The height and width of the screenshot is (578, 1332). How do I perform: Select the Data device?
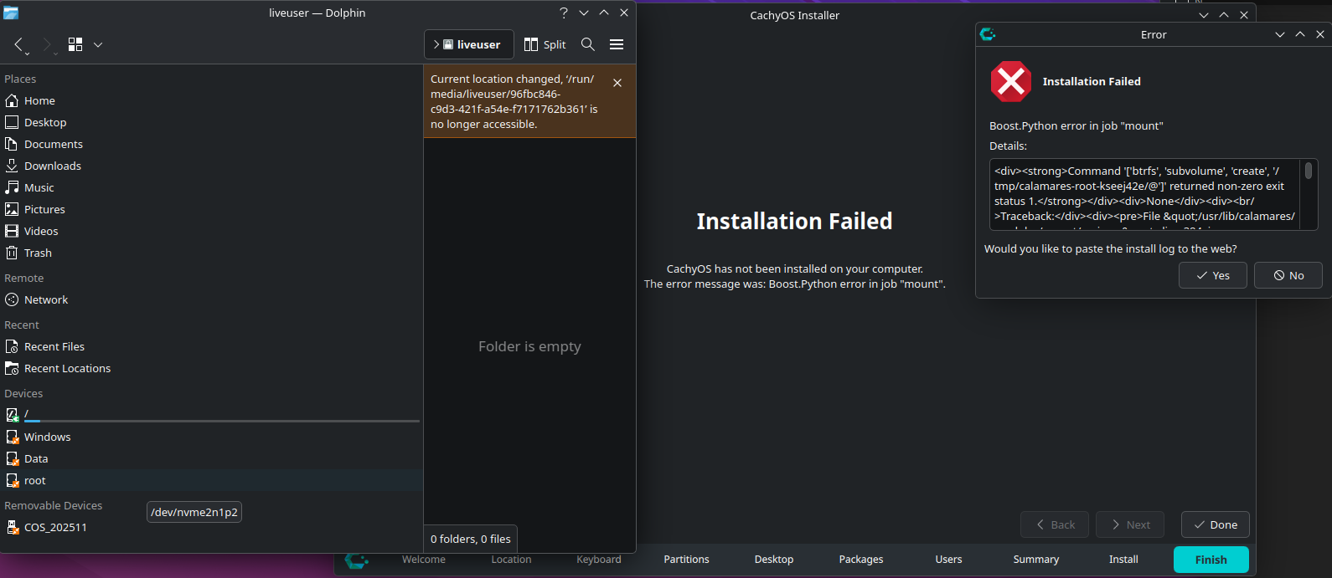[x=211, y=458]
